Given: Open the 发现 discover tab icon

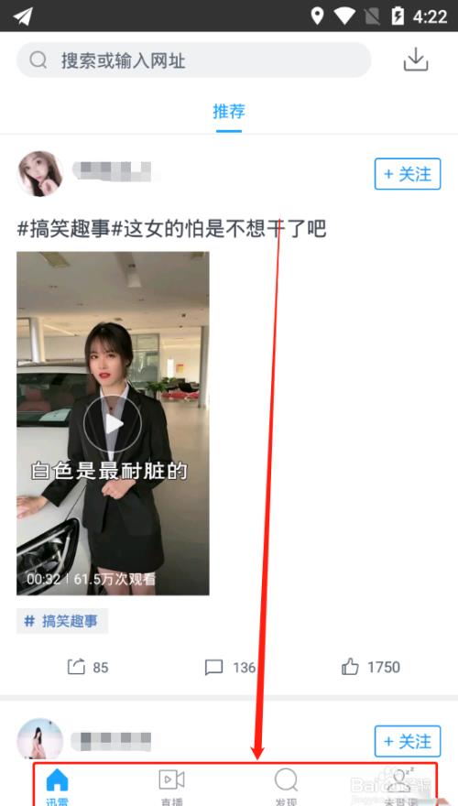Looking at the screenshot, I should 287,780.
